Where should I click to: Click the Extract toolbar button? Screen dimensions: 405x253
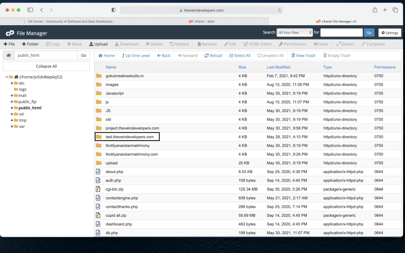click(x=345, y=44)
